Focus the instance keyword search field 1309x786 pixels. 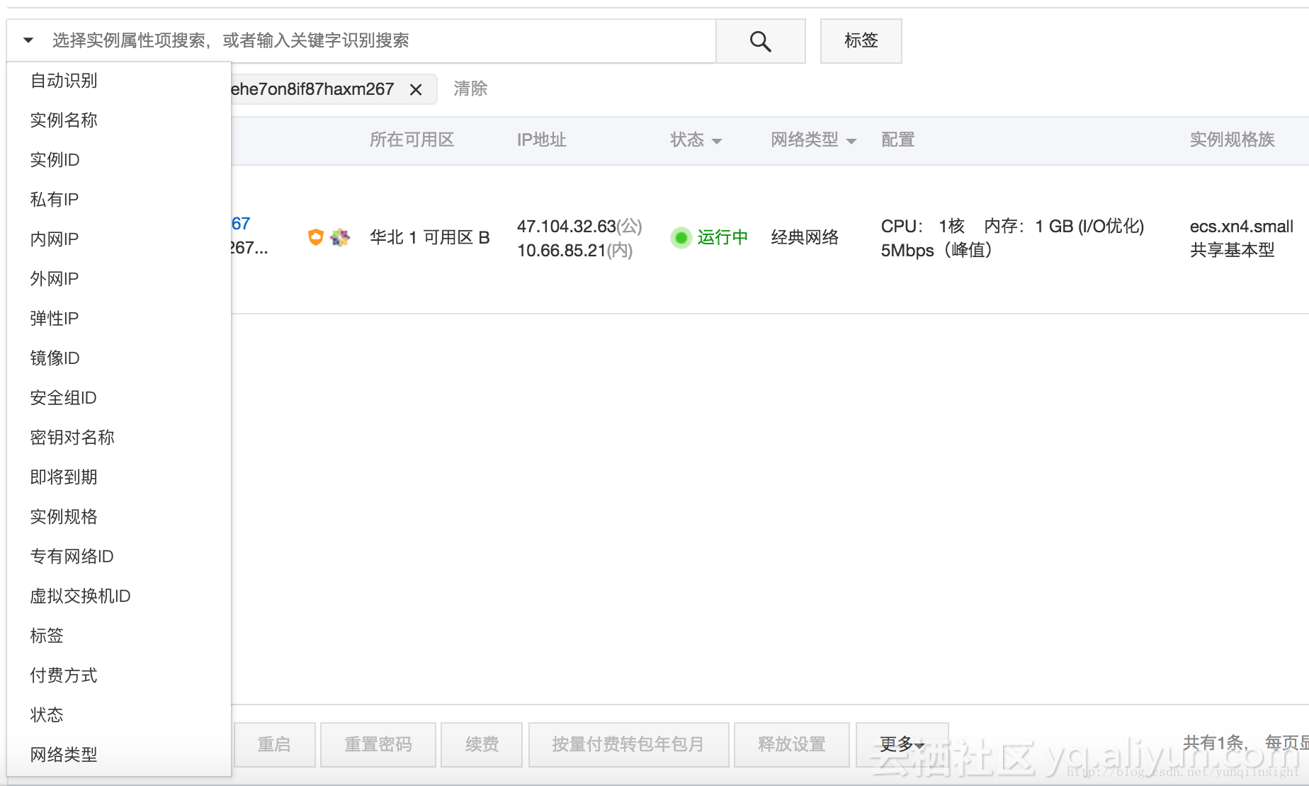coord(382,41)
